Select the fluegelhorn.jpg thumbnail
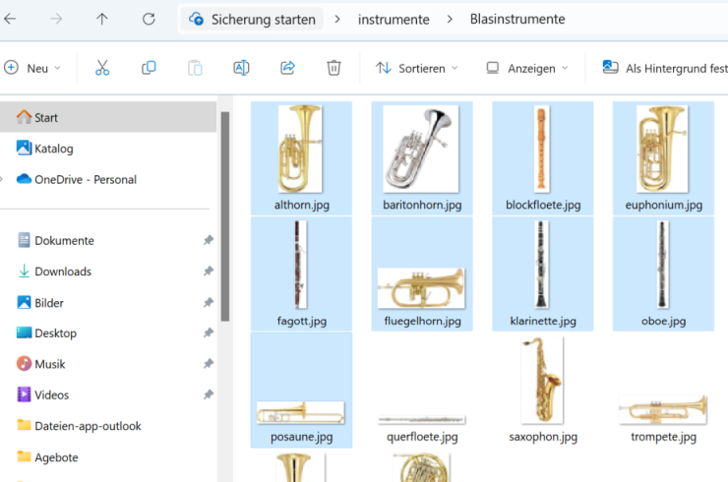 421,288
